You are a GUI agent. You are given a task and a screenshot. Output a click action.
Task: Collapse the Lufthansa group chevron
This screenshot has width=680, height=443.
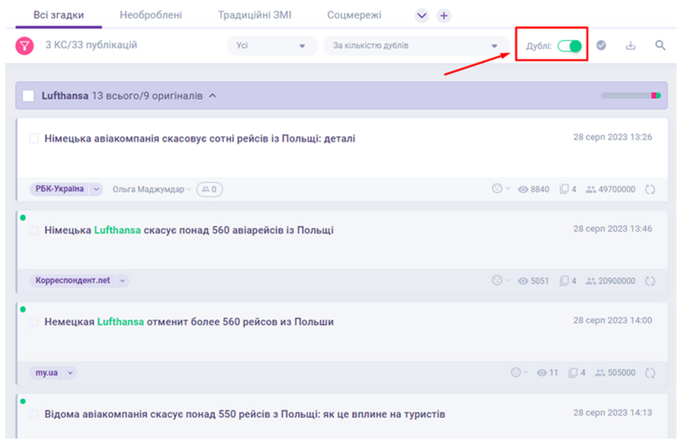coord(213,96)
